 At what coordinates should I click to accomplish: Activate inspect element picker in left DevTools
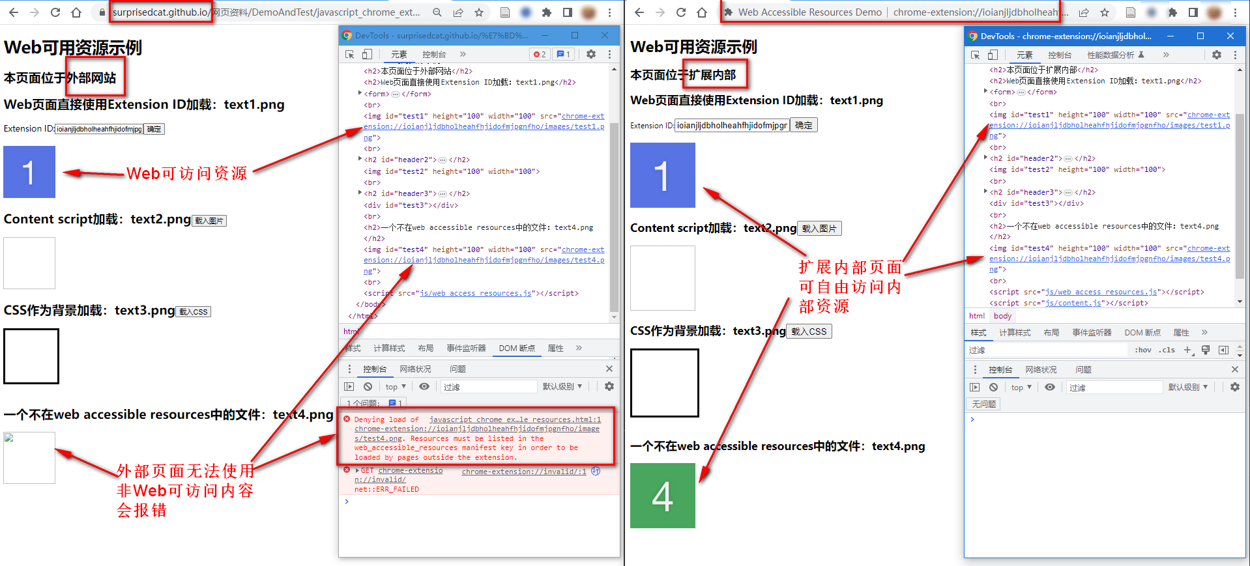click(x=350, y=54)
